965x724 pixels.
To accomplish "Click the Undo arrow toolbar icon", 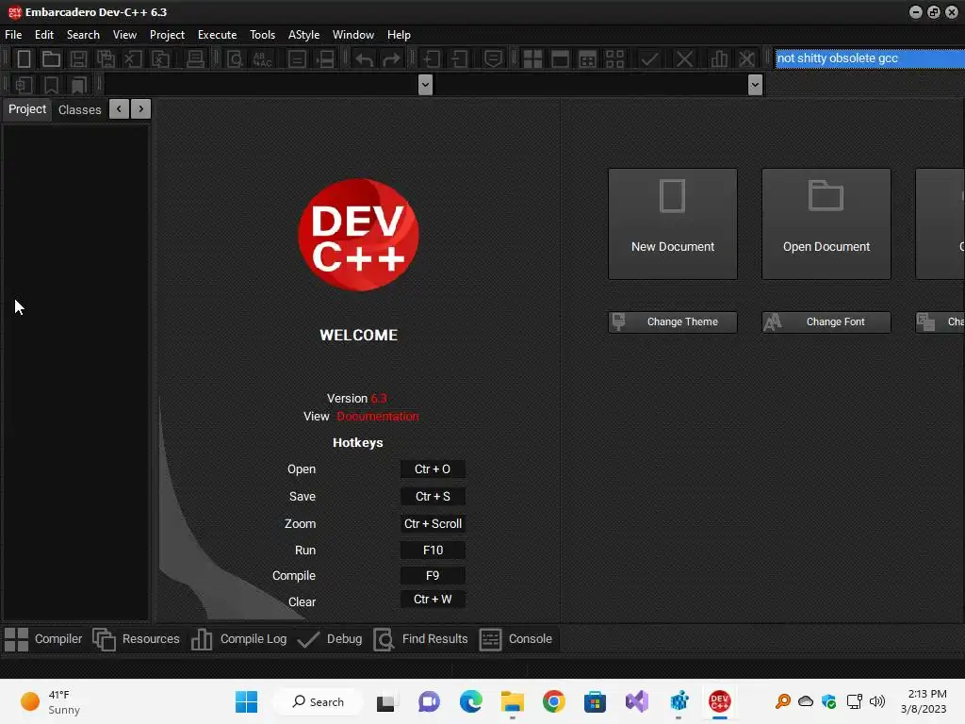I will (x=364, y=59).
